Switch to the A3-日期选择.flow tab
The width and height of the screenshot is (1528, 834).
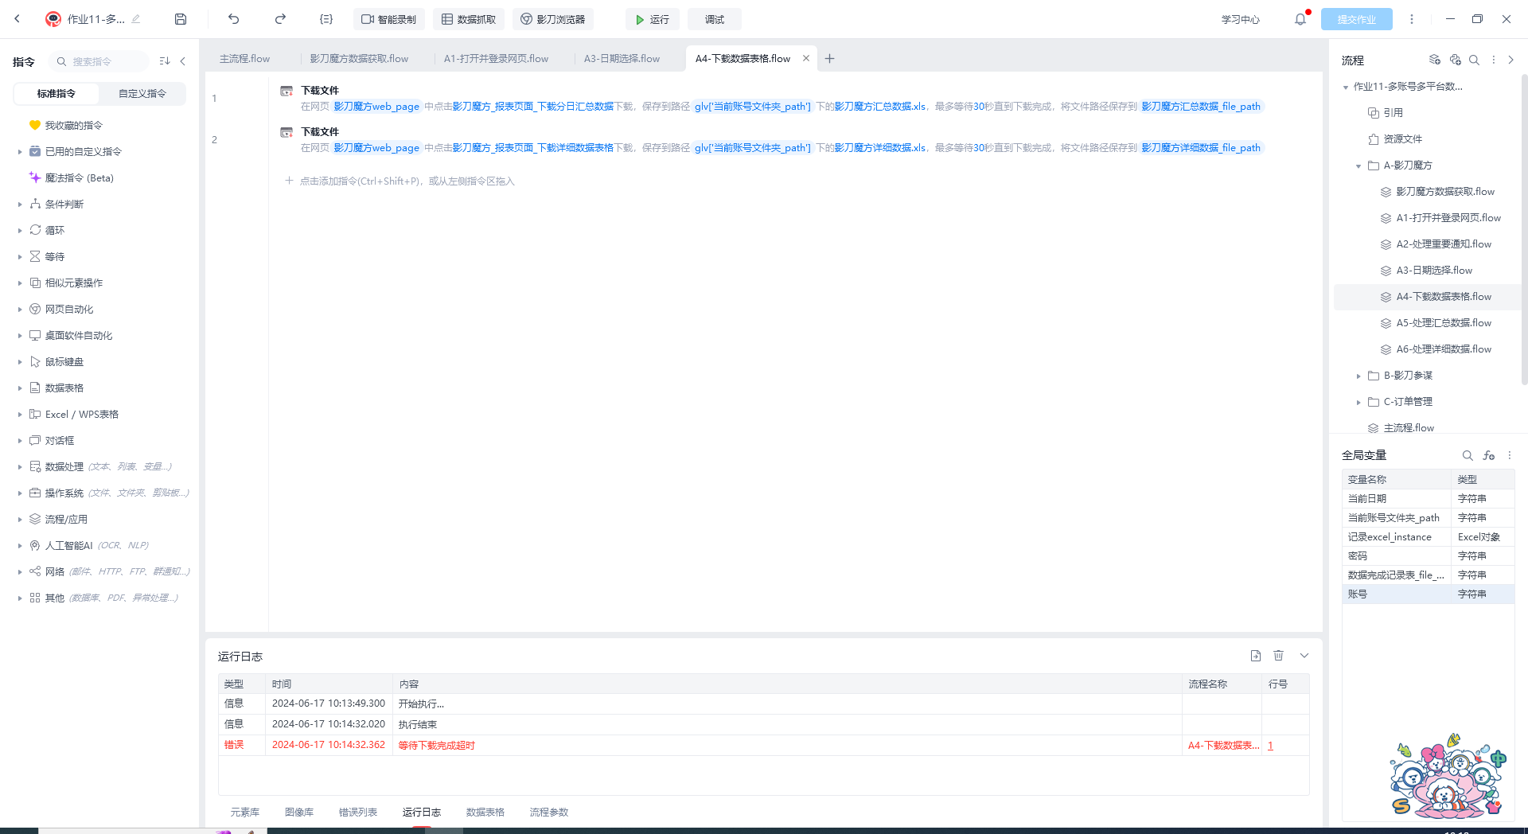622,59
